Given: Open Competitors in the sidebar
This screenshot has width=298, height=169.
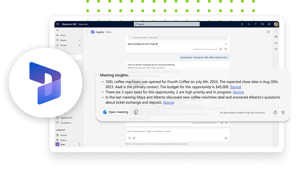Looking at the screenshot, I should 66,123.
